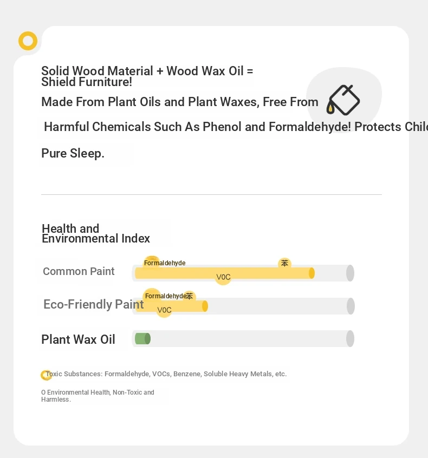Click the VOC bubble under Eco-Friendly Paint bar

164,310
